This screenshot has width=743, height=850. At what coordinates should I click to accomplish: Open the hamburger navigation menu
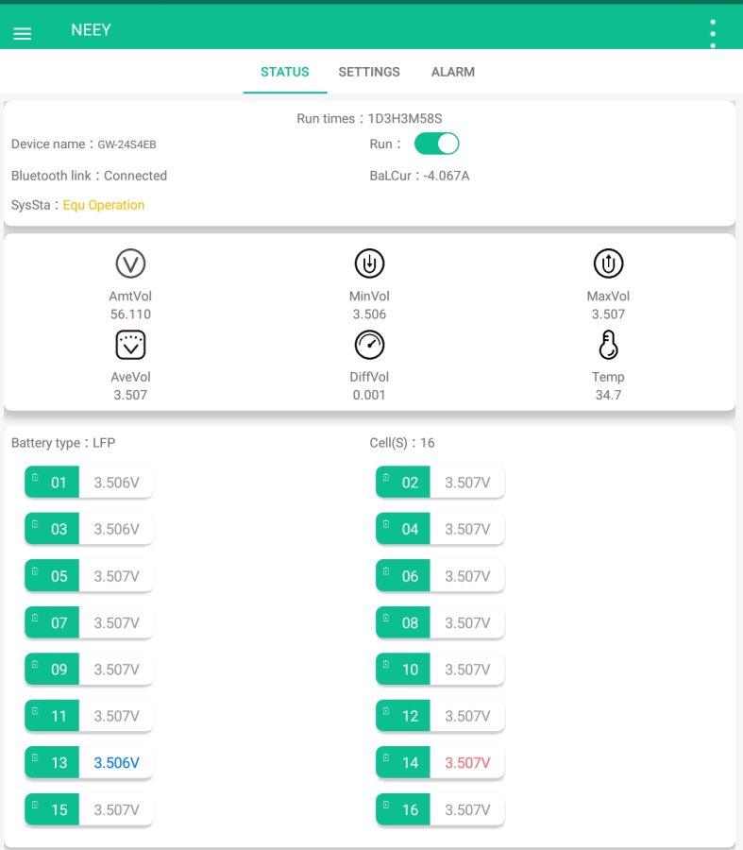[23, 34]
